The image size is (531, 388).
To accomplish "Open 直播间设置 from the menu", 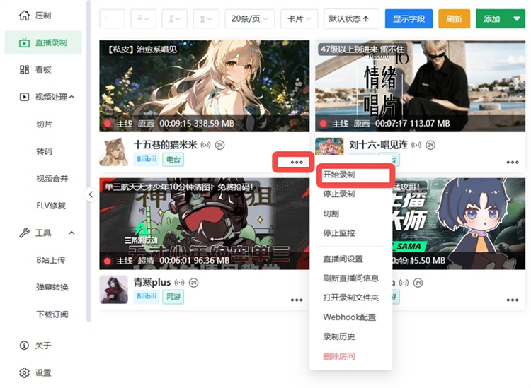I will point(351,259).
